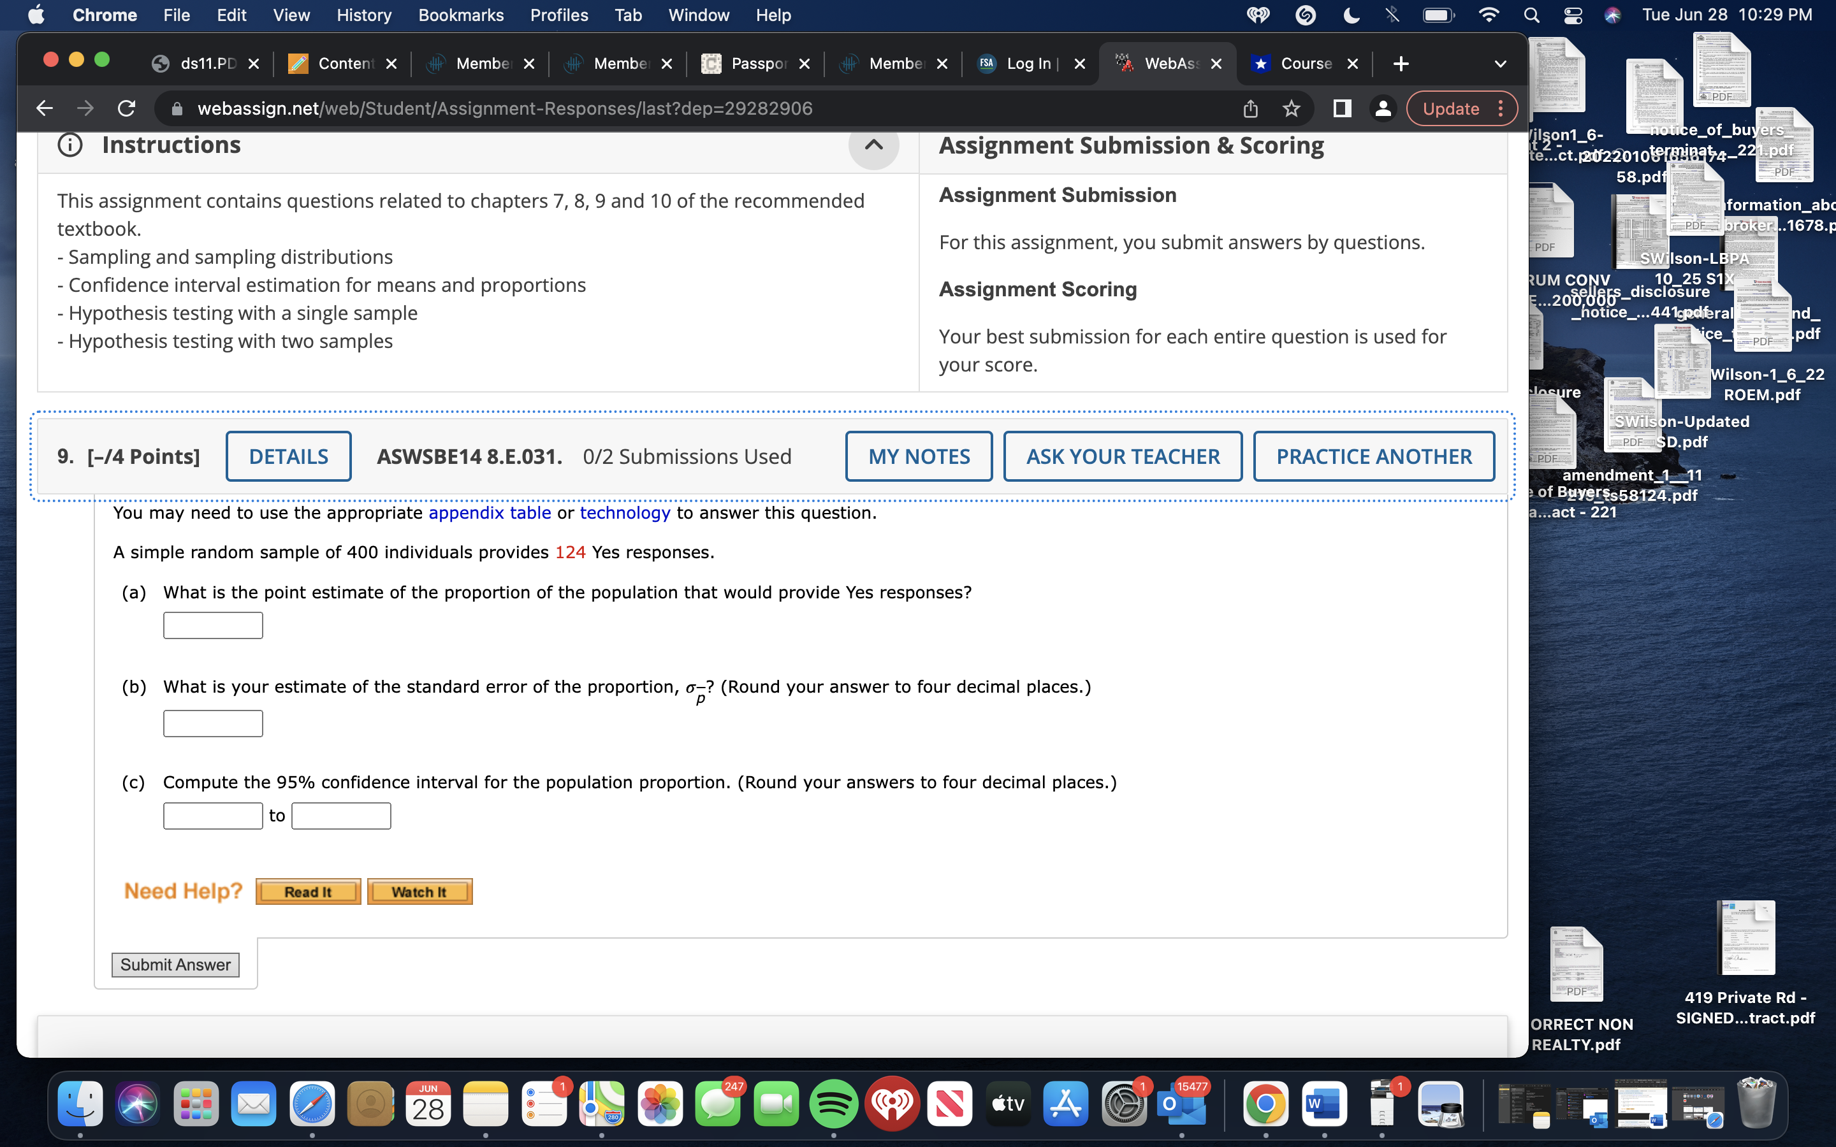Open Spotify from the Dock

(833, 1104)
